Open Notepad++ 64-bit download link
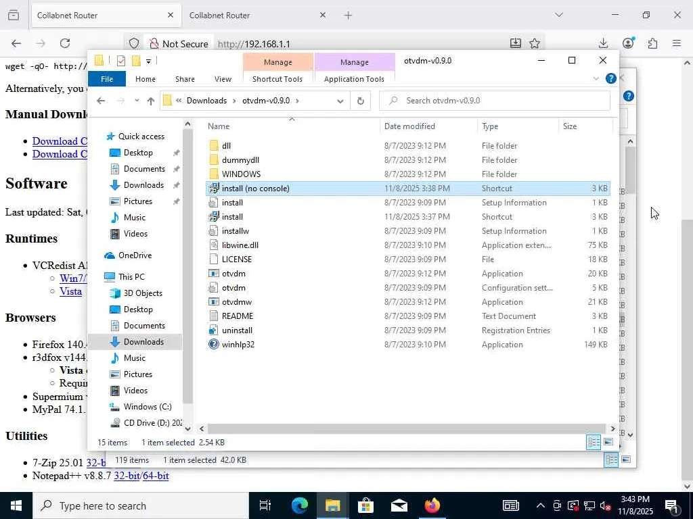This screenshot has height=519, width=693. click(156, 476)
